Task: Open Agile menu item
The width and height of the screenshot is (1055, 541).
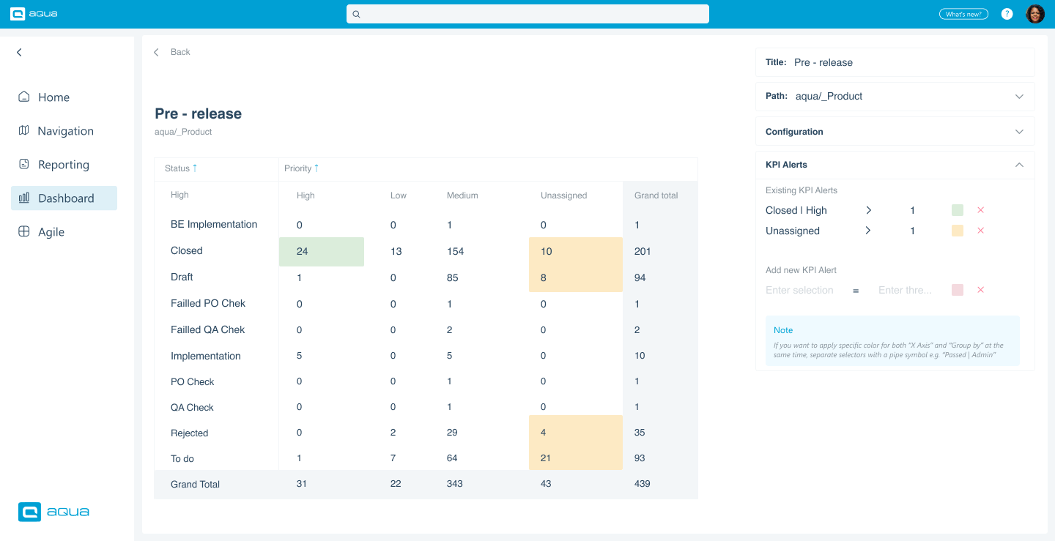Action: (51, 232)
